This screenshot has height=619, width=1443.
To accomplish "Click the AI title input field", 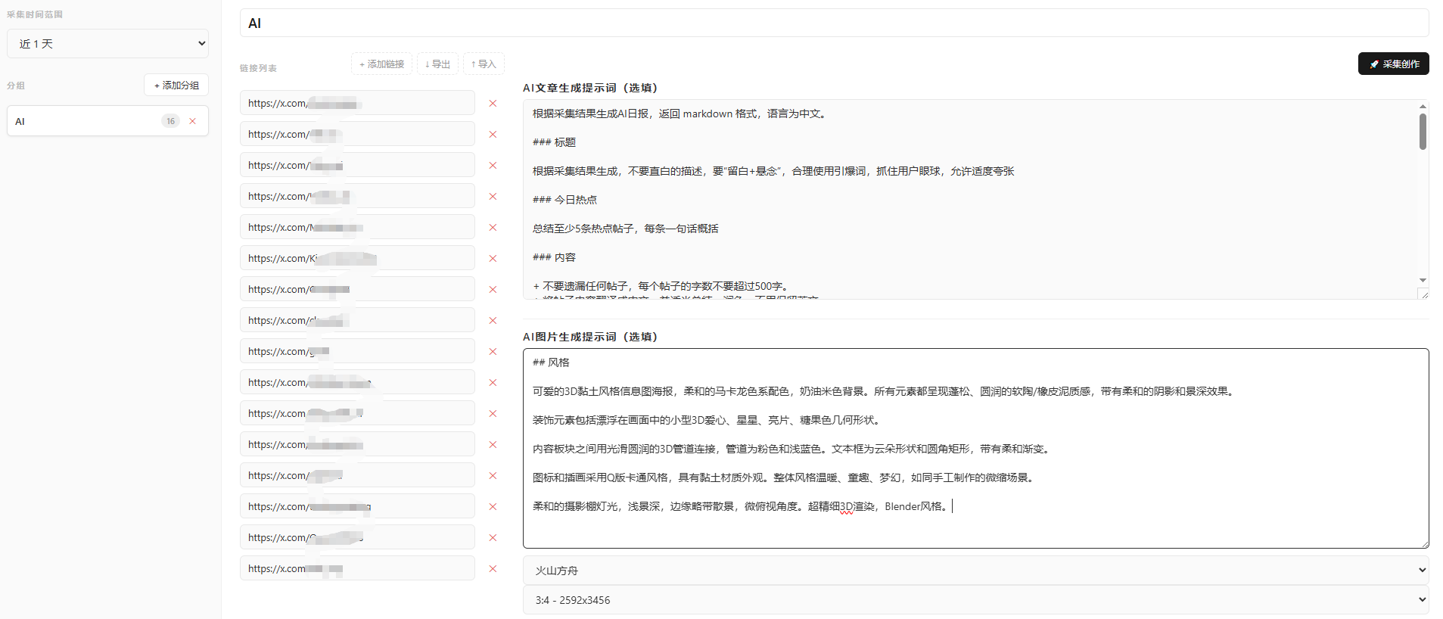I will pos(834,23).
